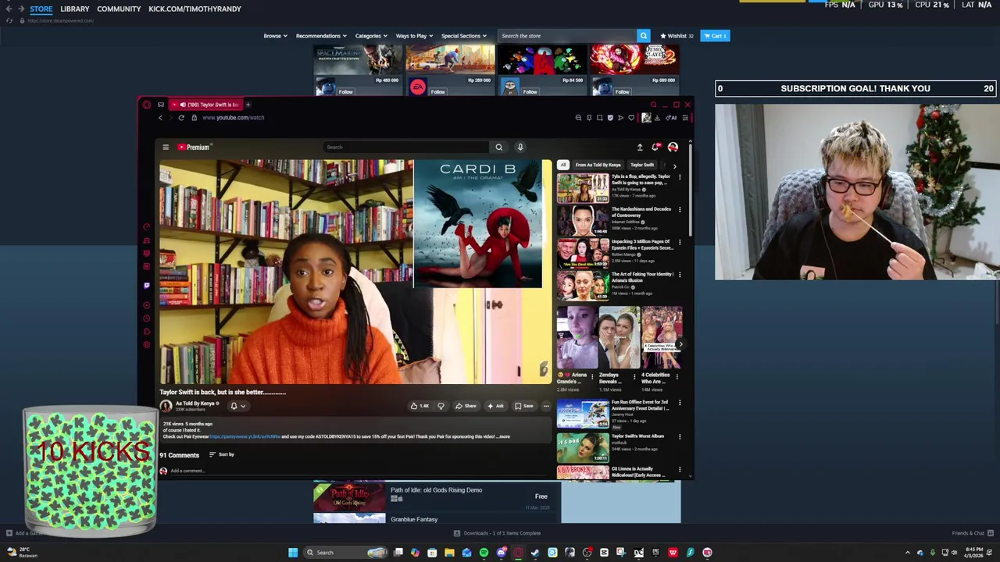Screen dimensions: 1000x562
Task: Open the Art of Faking Your Identity thumbnail
Action: pyautogui.click(x=583, y=285)
